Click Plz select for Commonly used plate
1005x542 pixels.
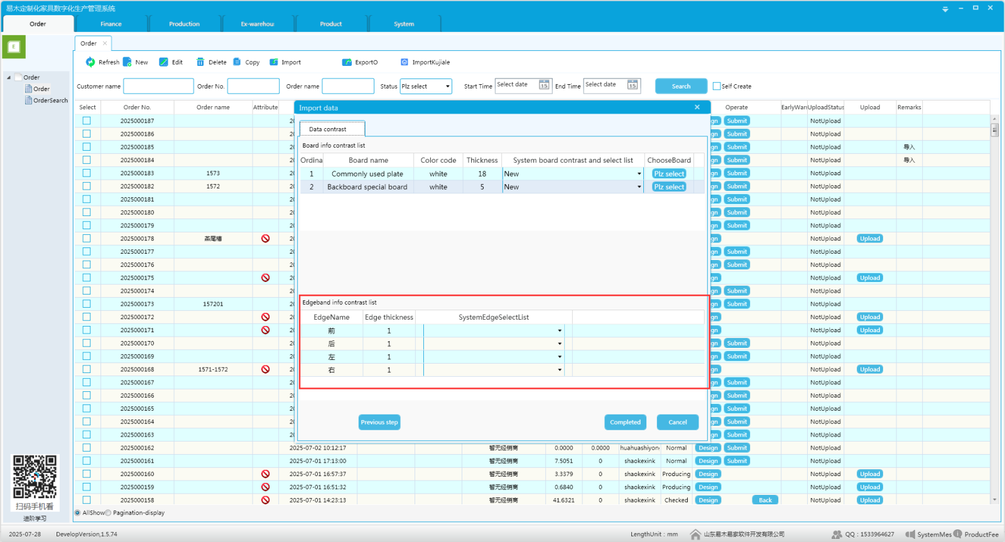pyautogui.click(x=669, y=174)
